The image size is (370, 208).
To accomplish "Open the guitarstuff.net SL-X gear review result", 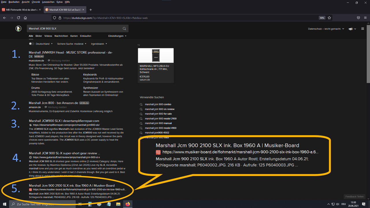I will pos(64,153).
